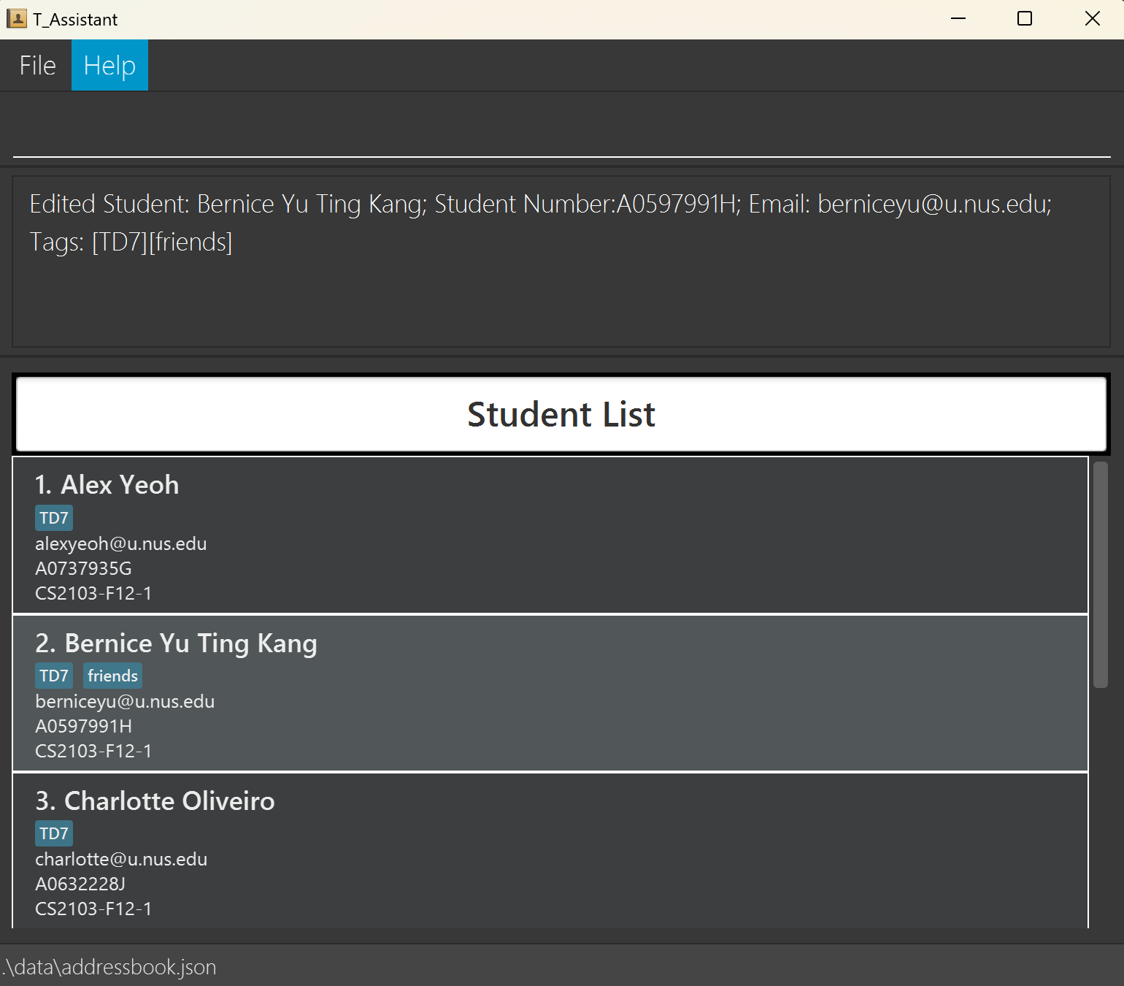Minimize the T_Assistant window
Image resolution: width=1124 pixels, height=986 pixels.
point(958,19)
